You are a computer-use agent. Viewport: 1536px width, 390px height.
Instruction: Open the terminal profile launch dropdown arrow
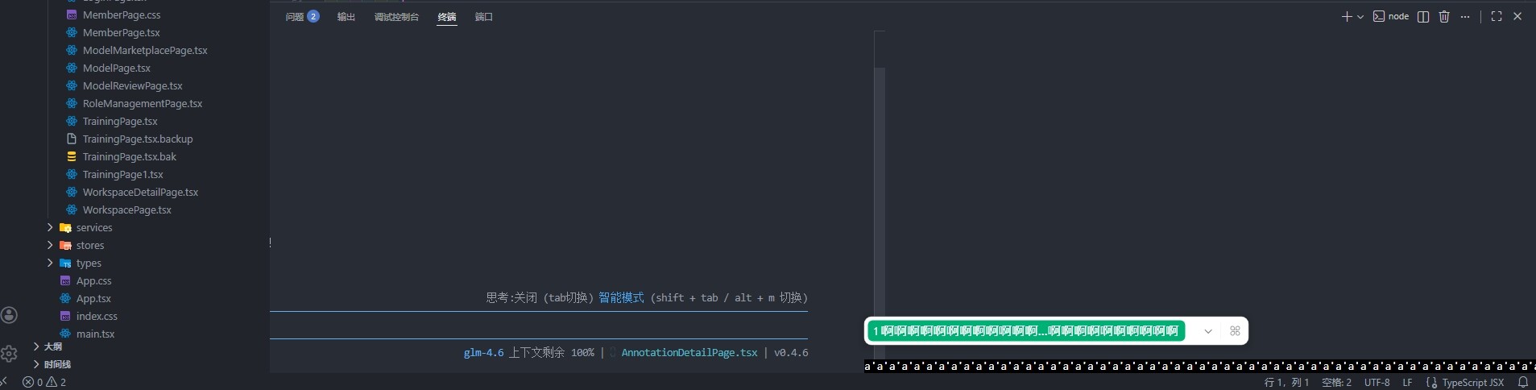(1360, 17)
